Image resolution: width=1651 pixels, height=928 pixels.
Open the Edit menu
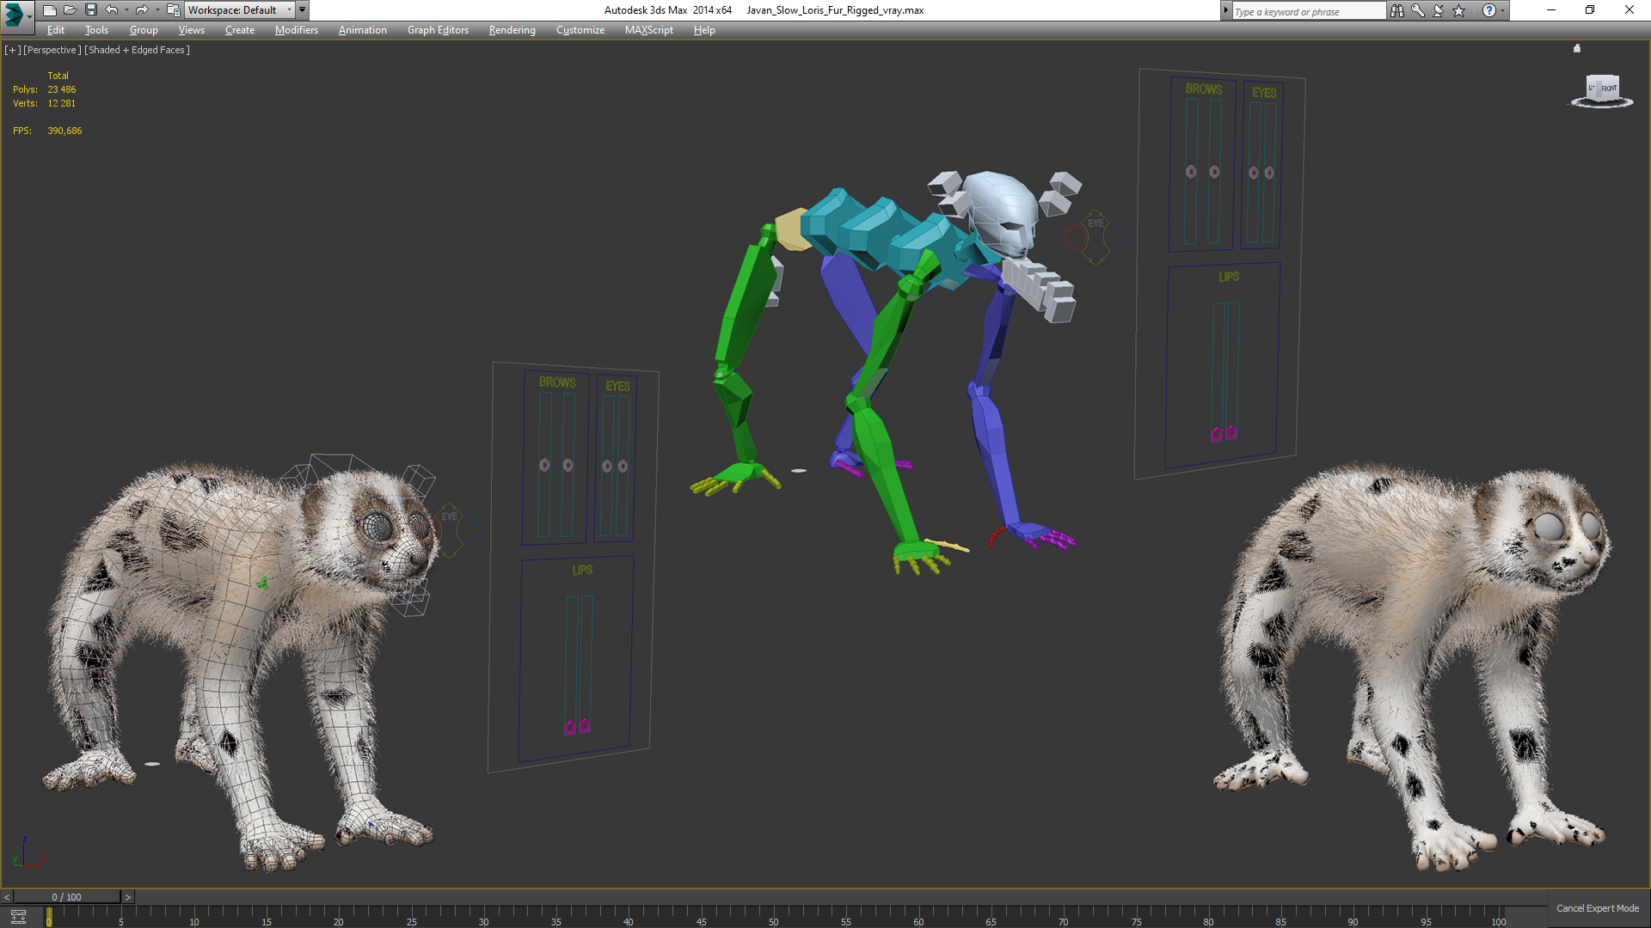(x=56, y=30)
